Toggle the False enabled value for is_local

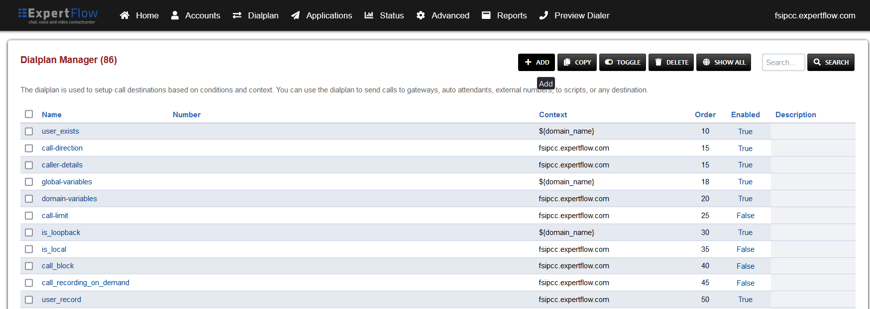[x=745, y=249]
